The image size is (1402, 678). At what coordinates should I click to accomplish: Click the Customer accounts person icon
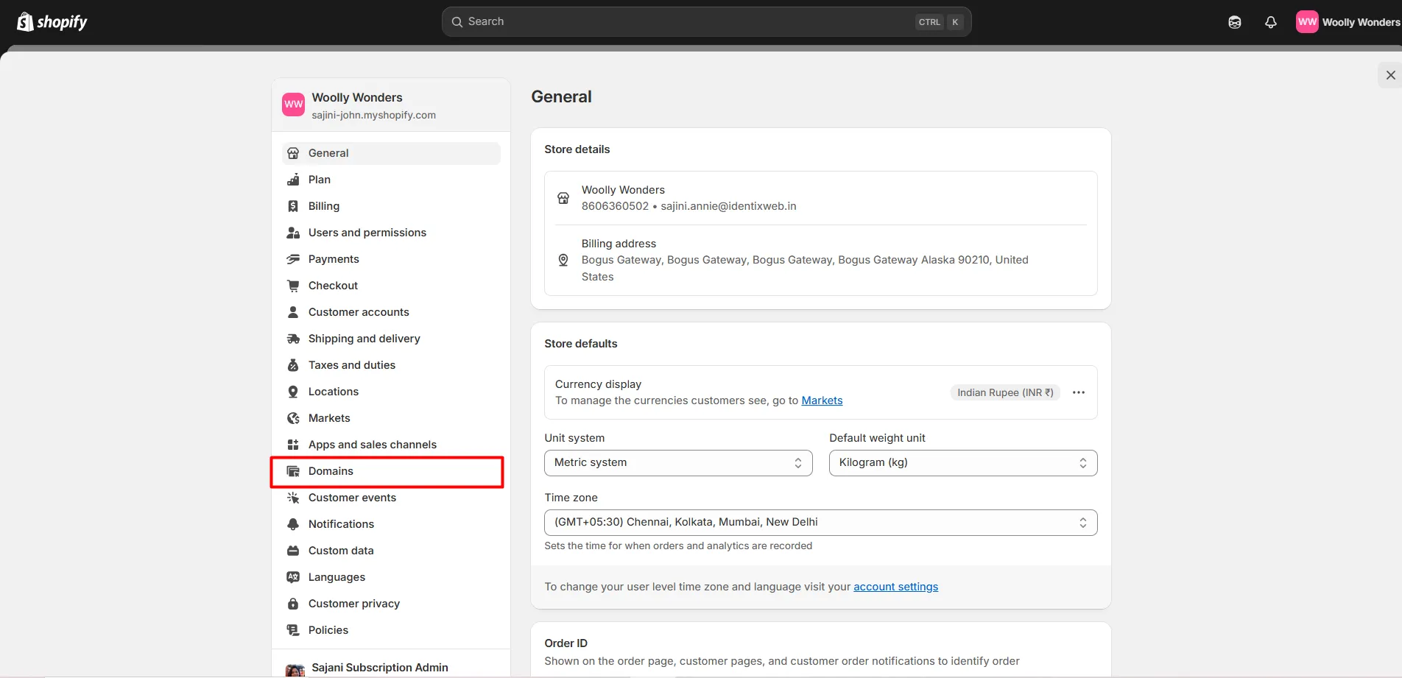click(x=293, y=312)
